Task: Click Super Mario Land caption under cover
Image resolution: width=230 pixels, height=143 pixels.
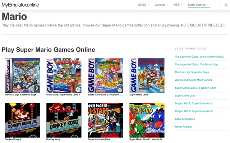Action: pos(138,94)
